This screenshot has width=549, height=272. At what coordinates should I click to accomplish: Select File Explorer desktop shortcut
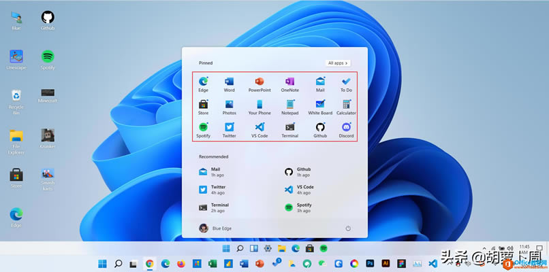(x=16, y=142)
